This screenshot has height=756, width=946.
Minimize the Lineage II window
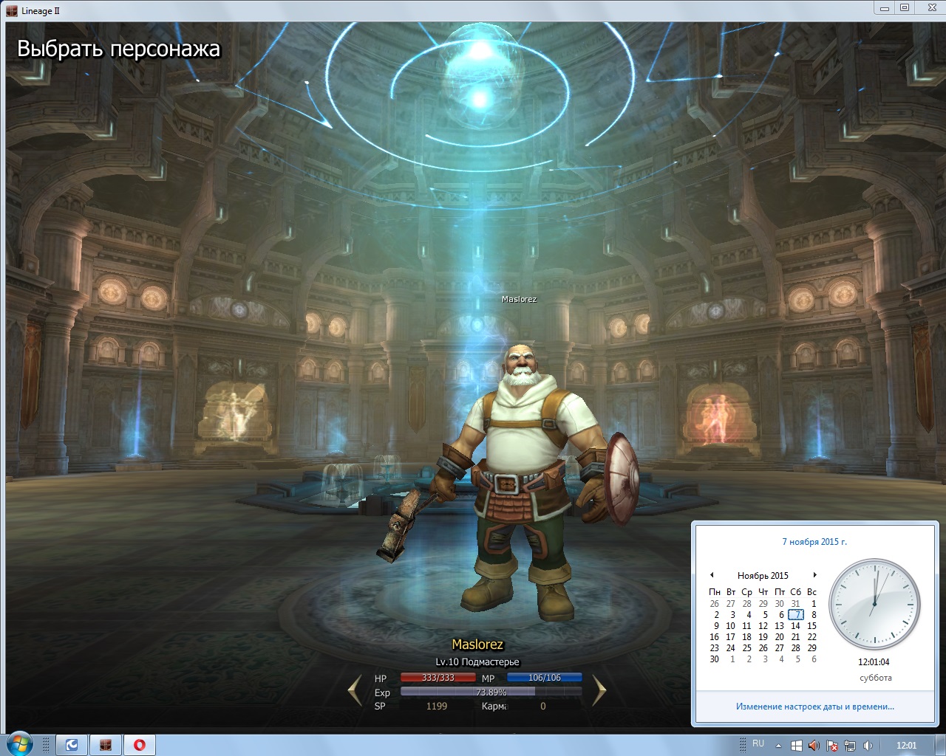click(884, 7)
